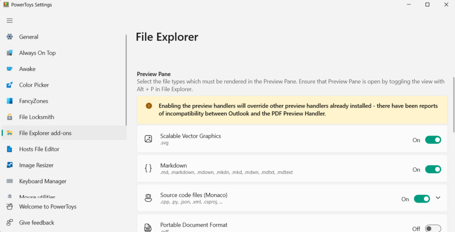Click the sidebar navigation scrollbar
The height and width of the screenshot is (232, 455).
126,80
